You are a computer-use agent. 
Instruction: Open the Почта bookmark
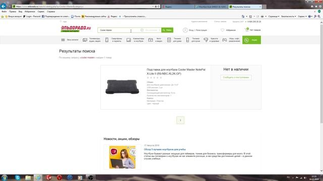point(76,17)
